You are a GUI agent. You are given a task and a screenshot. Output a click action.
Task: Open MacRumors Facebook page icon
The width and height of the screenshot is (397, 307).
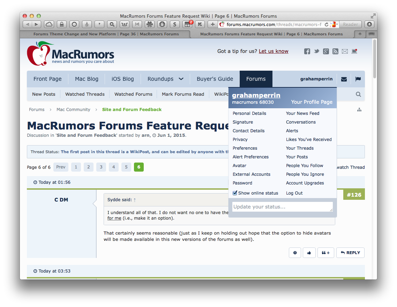307,52
